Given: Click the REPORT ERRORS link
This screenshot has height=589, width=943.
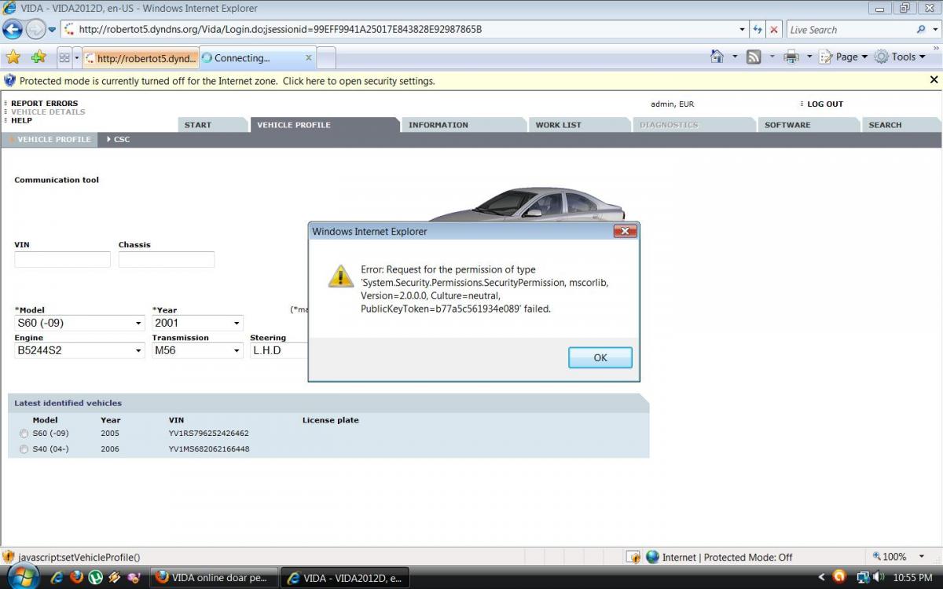Looking at the screenshot, I should click(x=45, y=104).
